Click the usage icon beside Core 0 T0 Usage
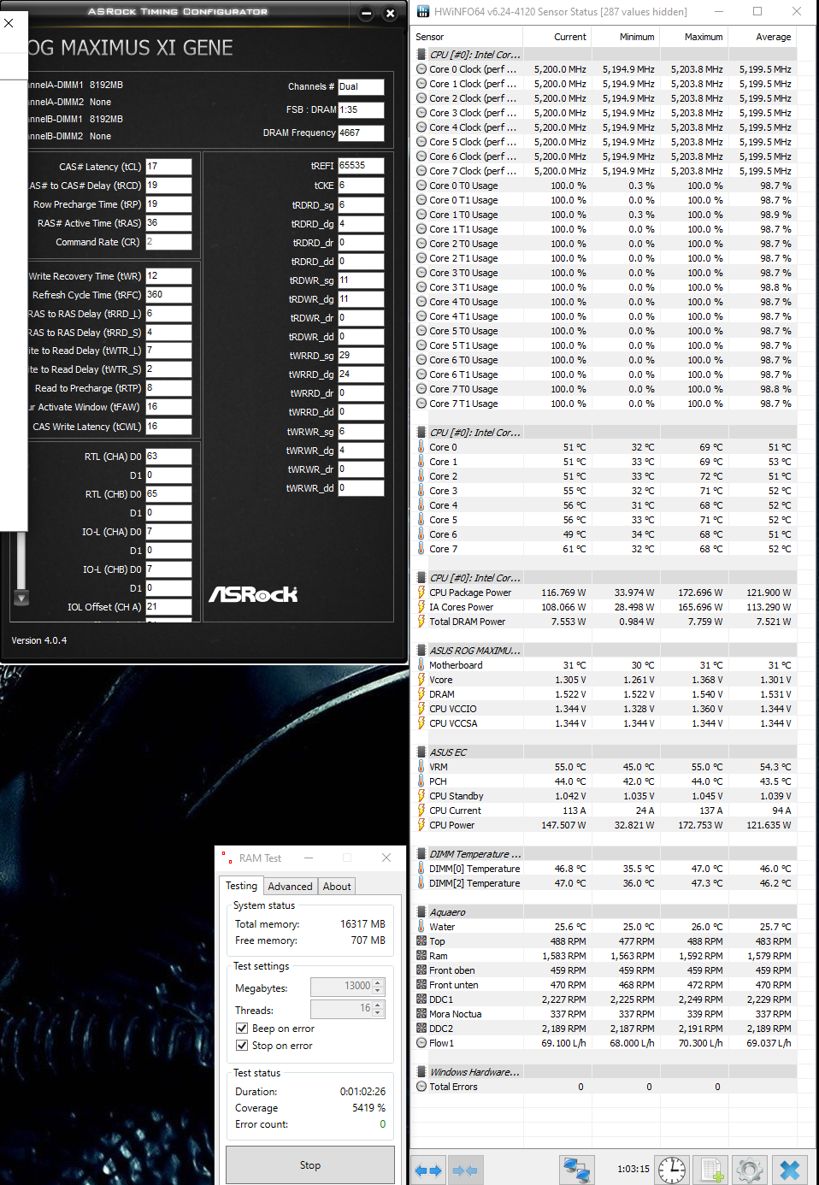The width and height of the screenshot is (819, 1185). [x=421, y=186]
